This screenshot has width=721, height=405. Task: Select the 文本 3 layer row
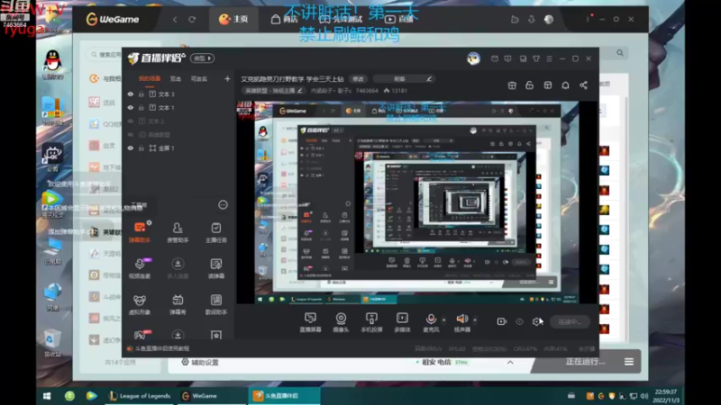click(x=178, y=94)
